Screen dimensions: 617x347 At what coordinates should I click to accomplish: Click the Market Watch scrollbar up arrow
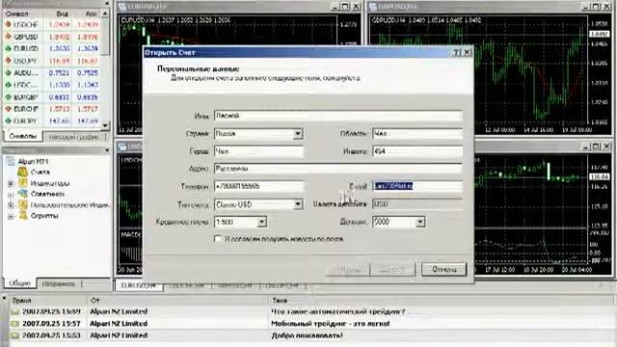(x=105, y=13)
